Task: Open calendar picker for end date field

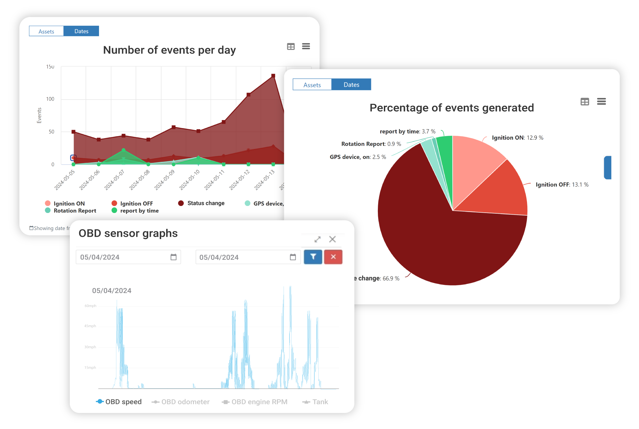Action: (x=293, y=257)
